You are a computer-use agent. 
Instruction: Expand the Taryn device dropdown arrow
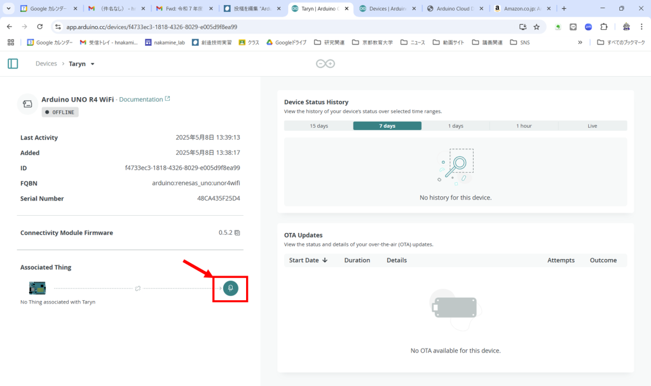coord(92,64)
